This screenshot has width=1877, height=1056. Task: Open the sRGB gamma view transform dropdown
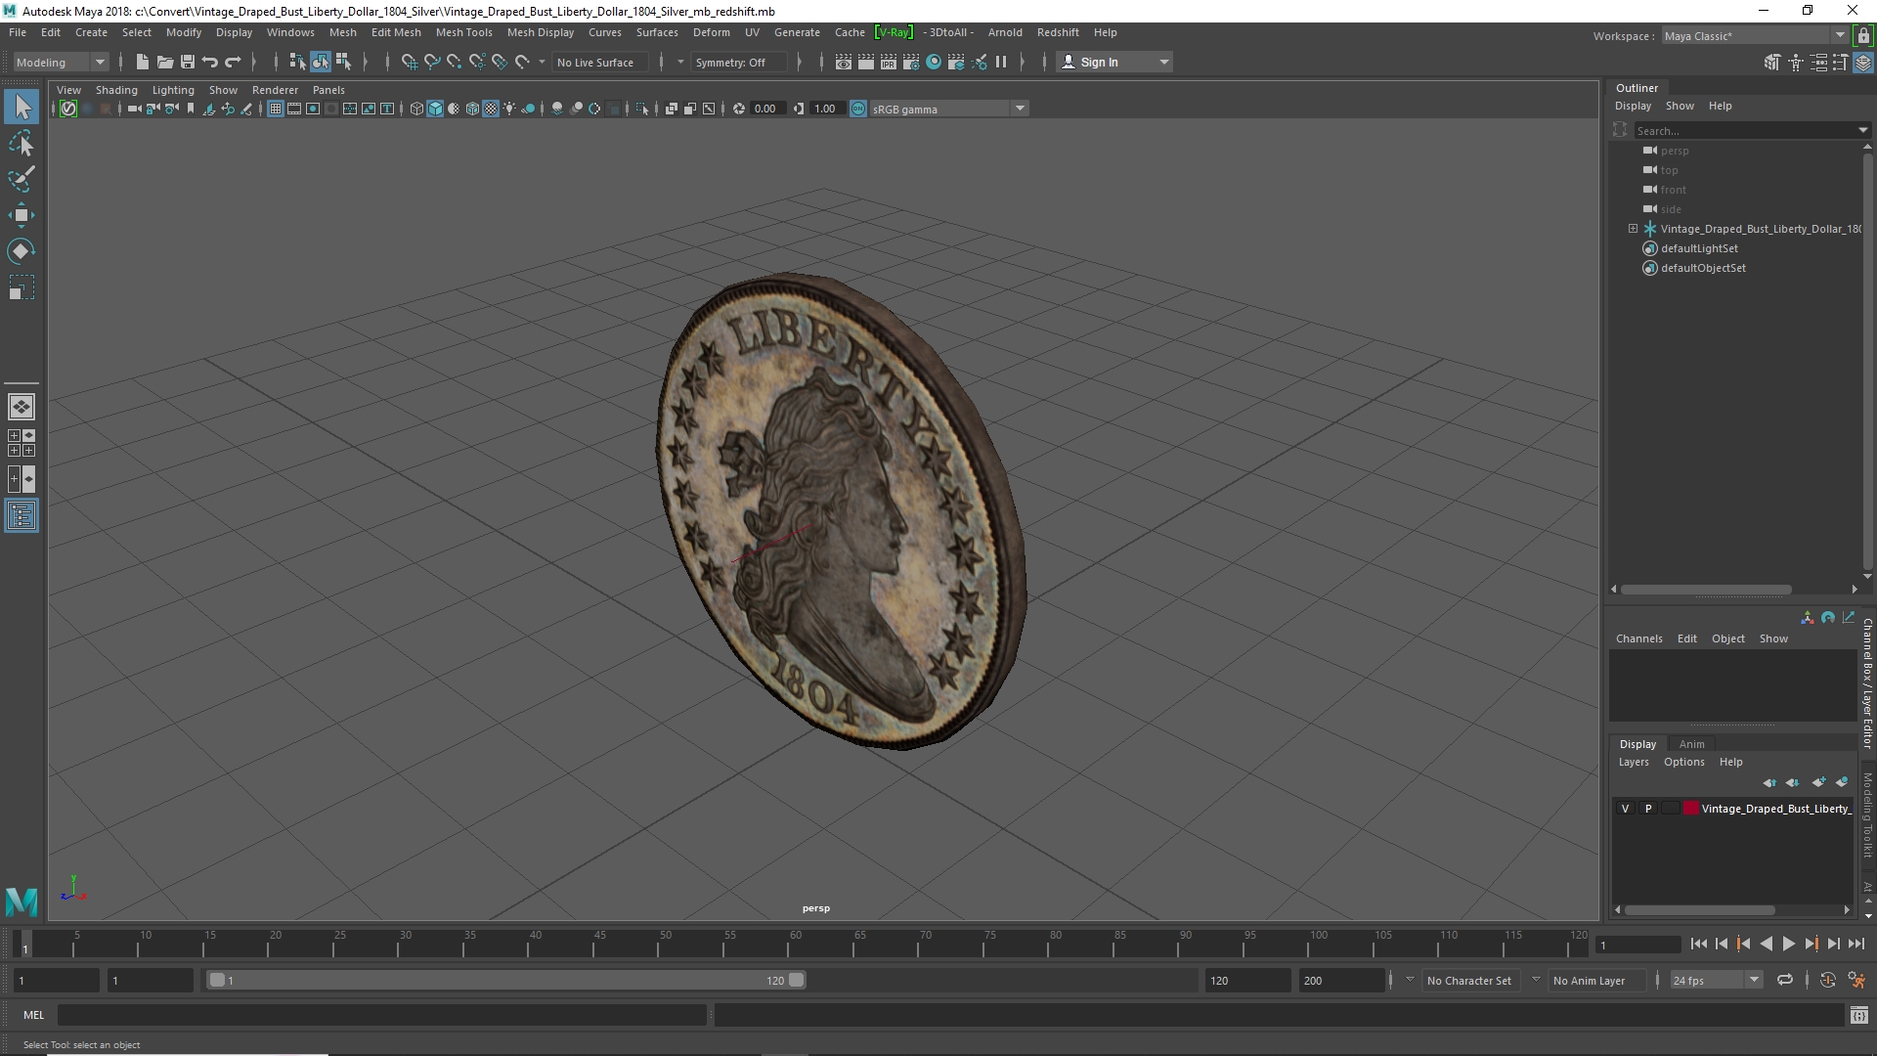tap(948, 109)
